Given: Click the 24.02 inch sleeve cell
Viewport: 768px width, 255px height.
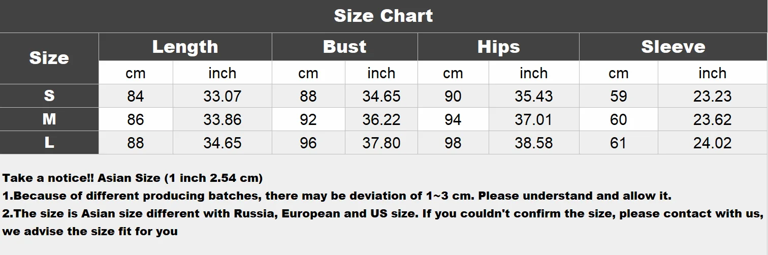Looking at the screenshot, I should coord(713,143).
